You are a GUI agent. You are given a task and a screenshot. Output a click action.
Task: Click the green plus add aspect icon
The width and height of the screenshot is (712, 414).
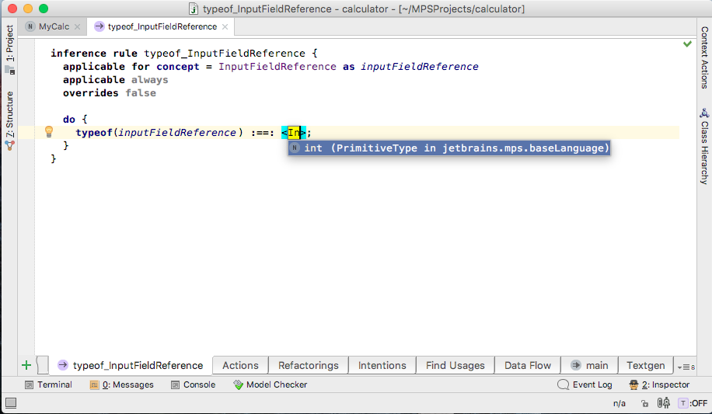click(26, 365)
